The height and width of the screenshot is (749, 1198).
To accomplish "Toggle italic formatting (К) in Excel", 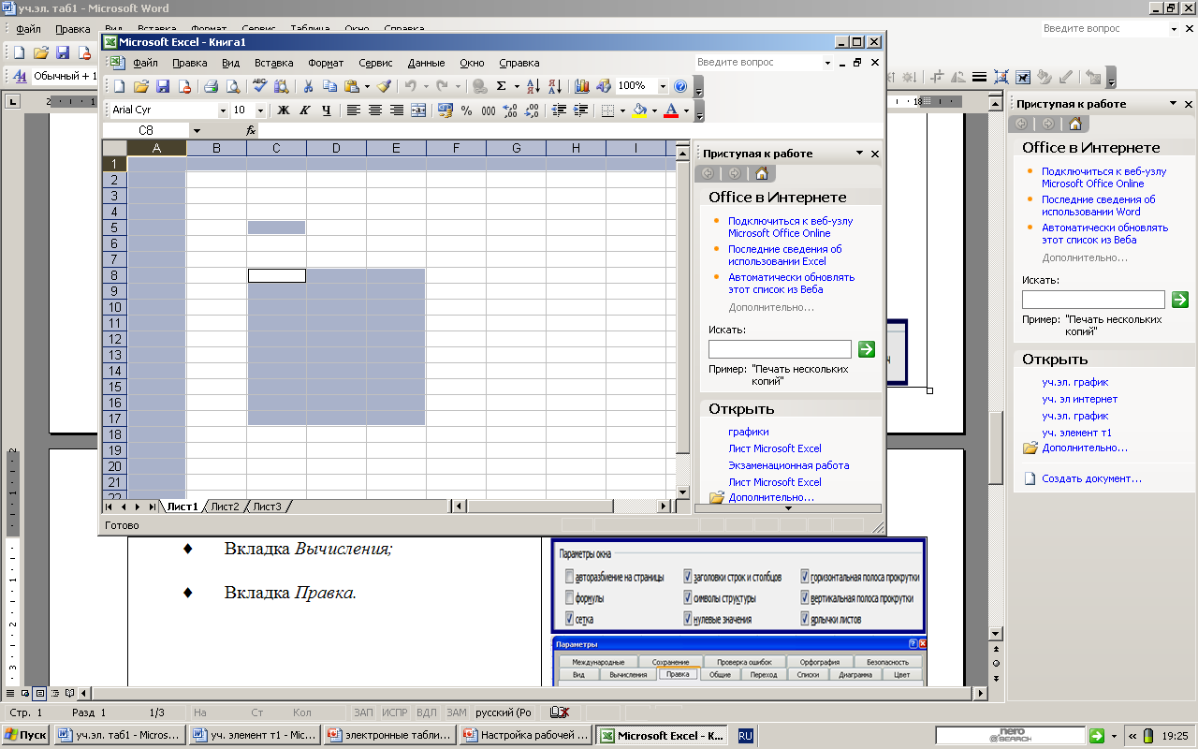I will point(305,110).
